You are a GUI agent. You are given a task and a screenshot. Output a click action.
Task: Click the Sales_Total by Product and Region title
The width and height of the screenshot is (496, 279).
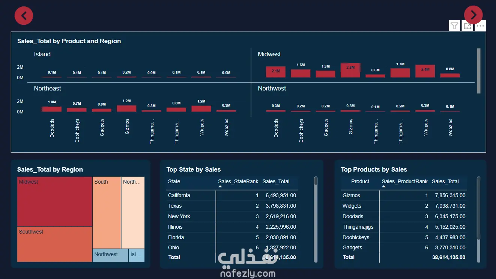69,41
